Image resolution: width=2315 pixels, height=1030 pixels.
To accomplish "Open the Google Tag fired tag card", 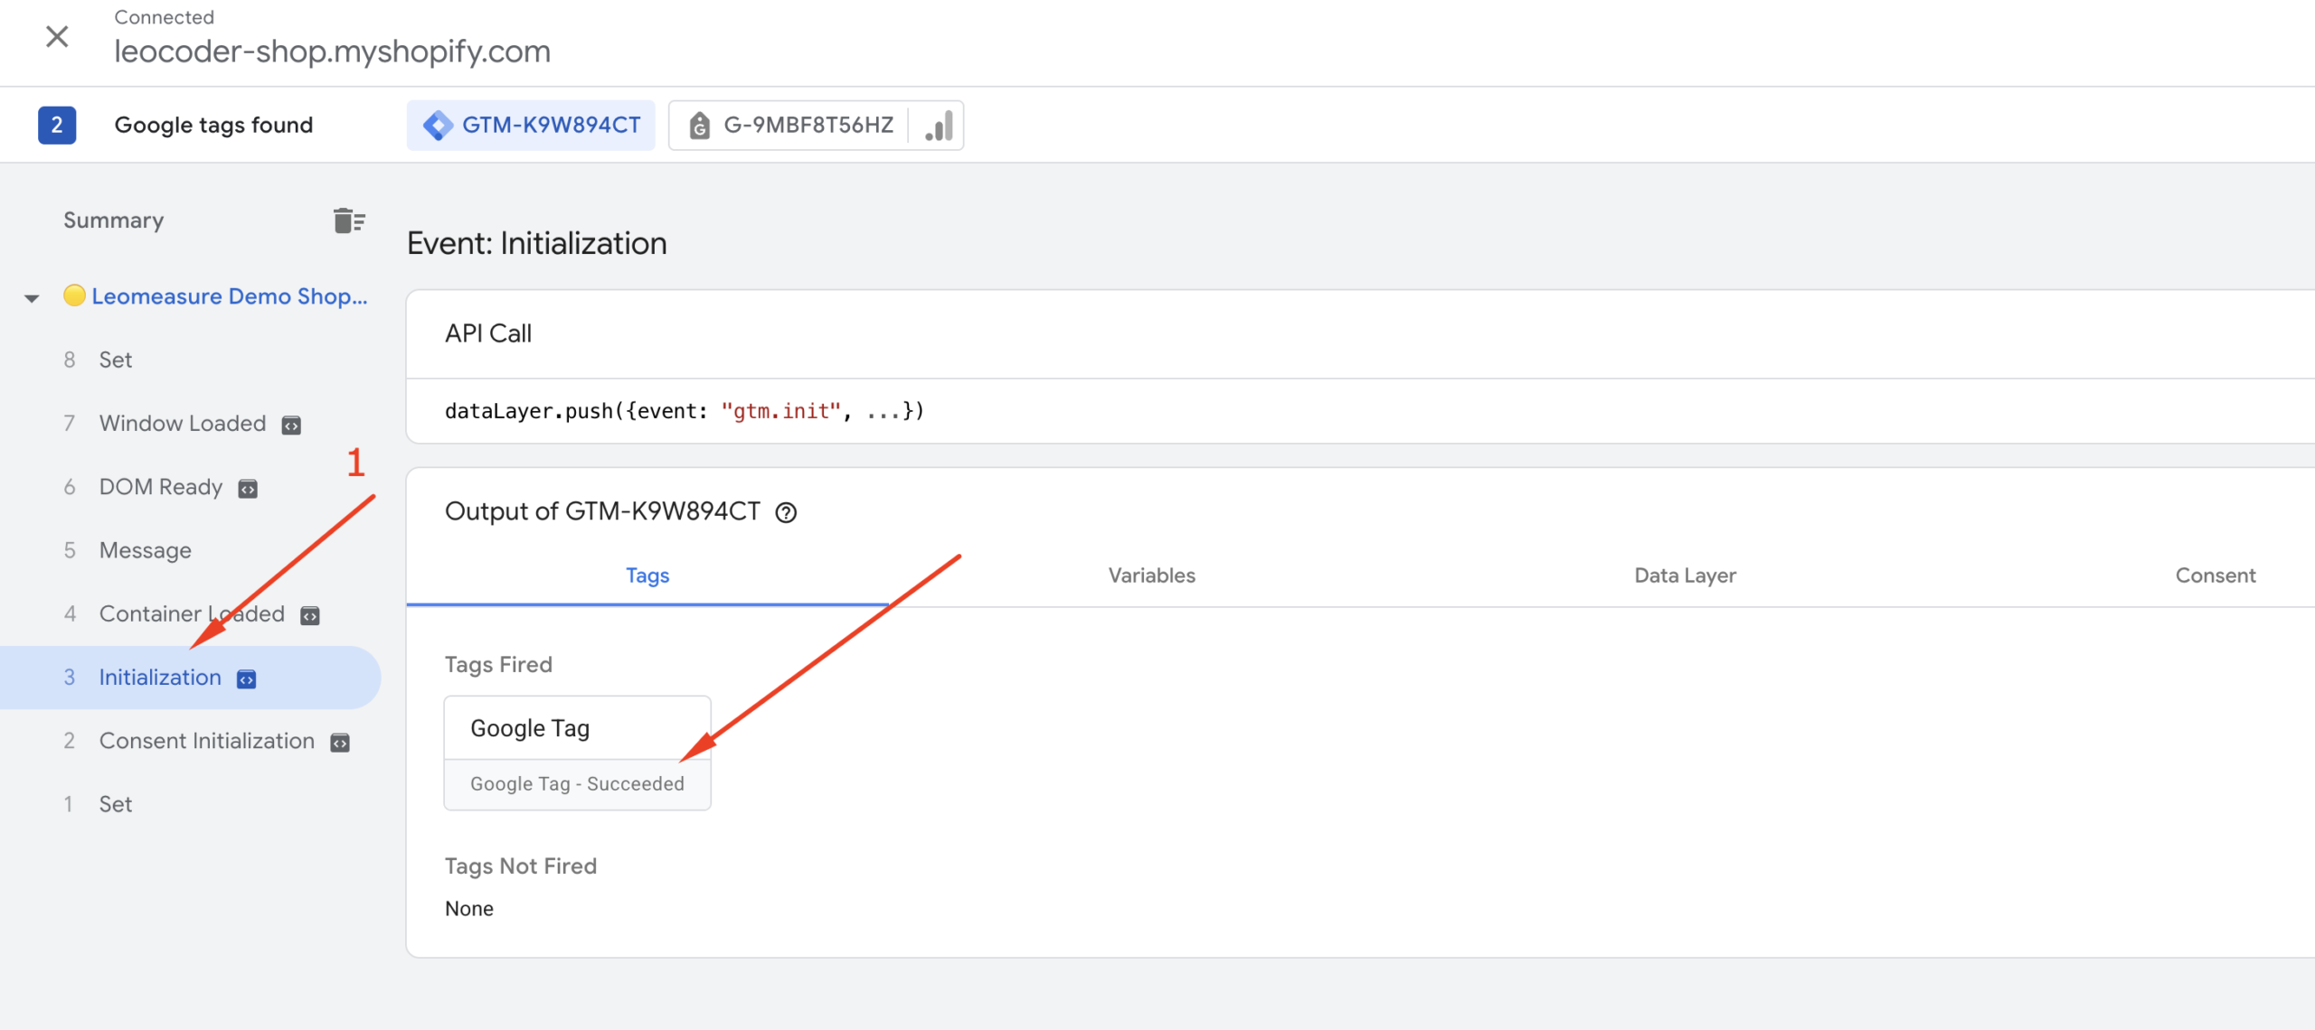I will tap(577, 753).
